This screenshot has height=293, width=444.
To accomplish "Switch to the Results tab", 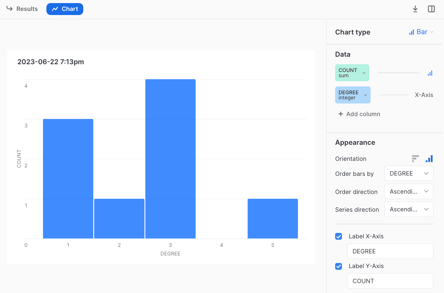I will pyautogui.click(x=22, y=9).
